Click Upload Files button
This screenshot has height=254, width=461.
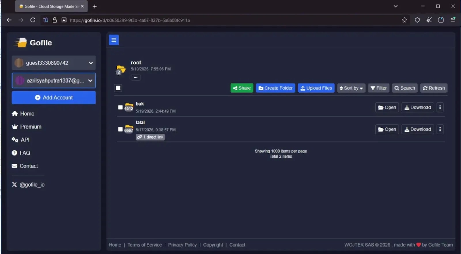(x=316, y=88)
